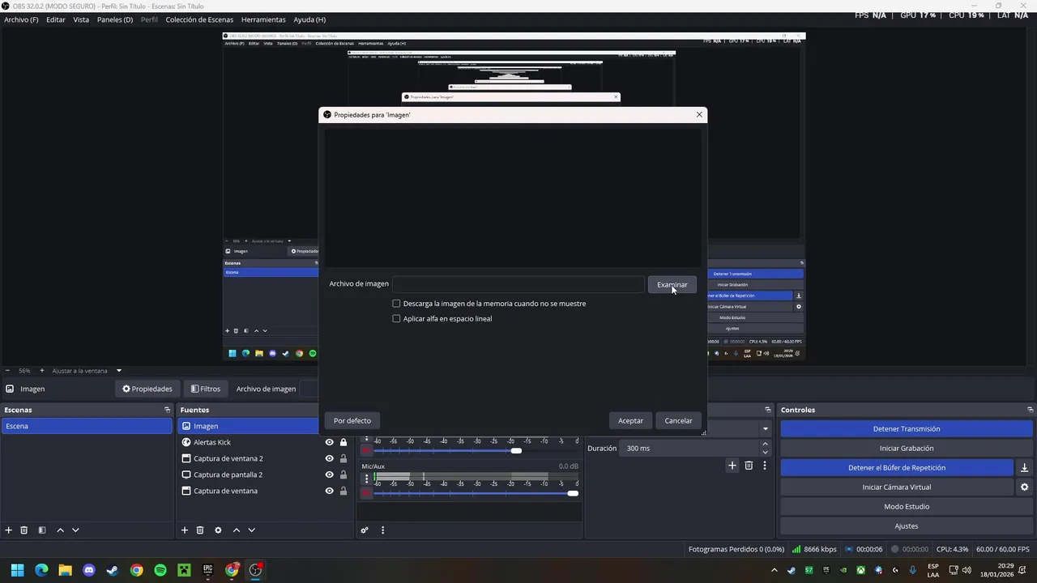Expand the preview scaling dropdown
This screenshot has width=1037, height=583.
pyautogui.click(x=118, y=371)
